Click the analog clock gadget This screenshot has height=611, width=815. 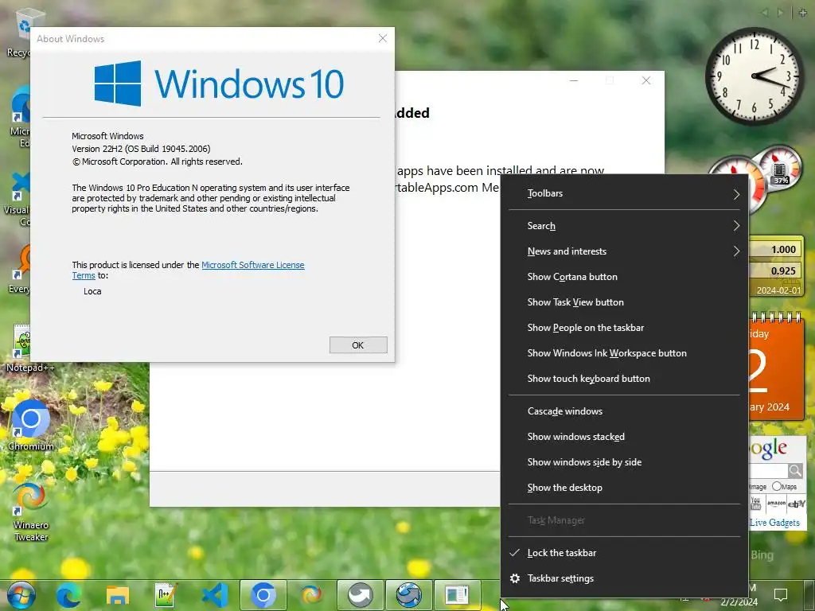[754, 76]
